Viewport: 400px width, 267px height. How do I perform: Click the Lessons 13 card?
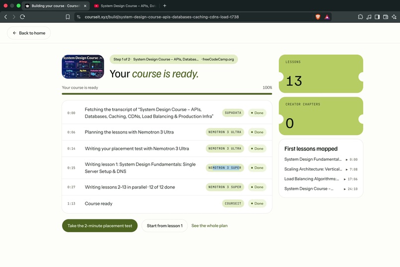point(321,74)
